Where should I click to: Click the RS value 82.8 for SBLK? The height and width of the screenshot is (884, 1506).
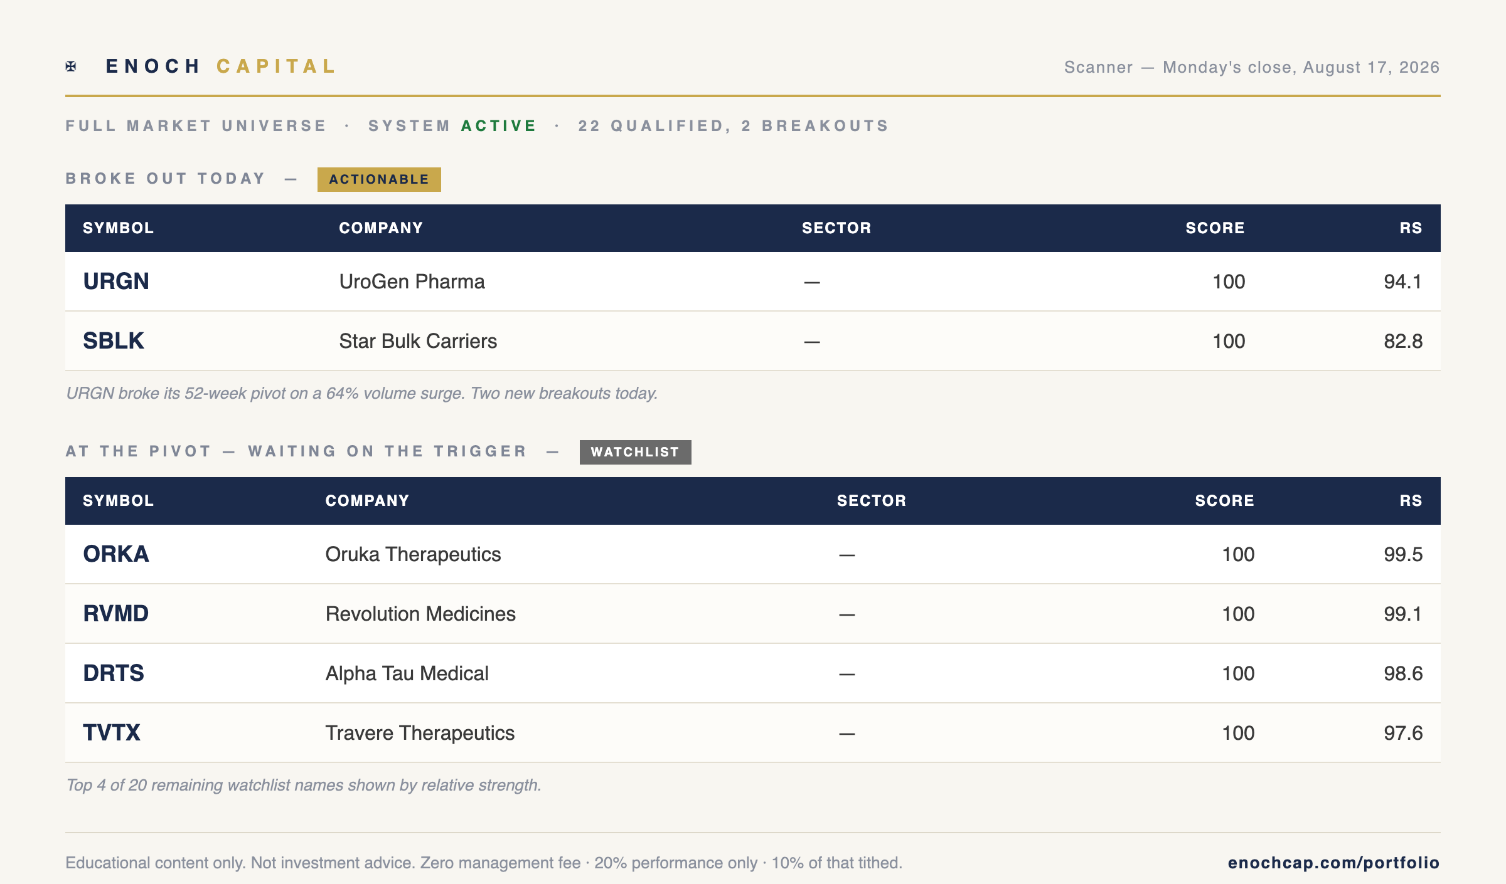[x=1403, y=341]
